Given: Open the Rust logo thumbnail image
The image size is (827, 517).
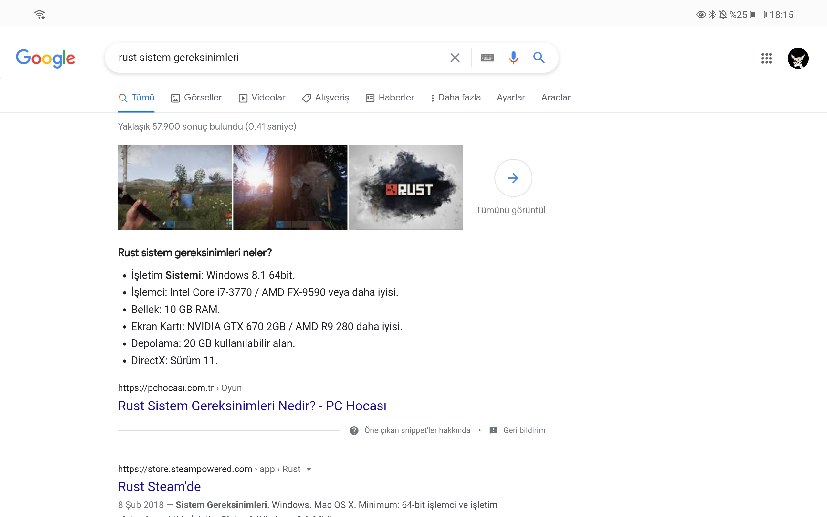Looking at the screenshot, I should pos(406,187).
